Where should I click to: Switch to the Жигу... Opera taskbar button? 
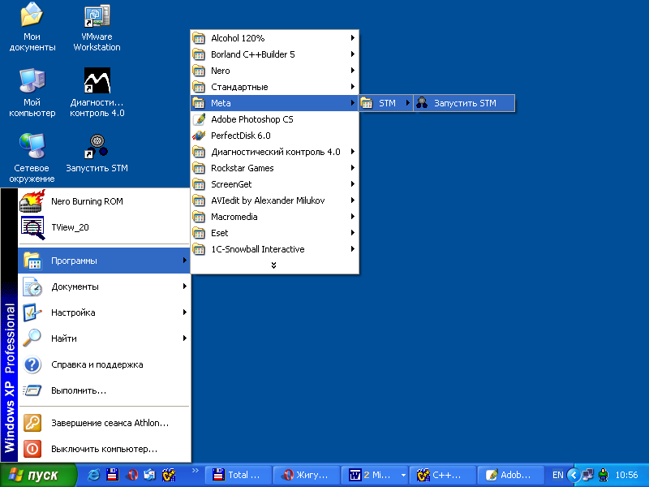point(307,475)
